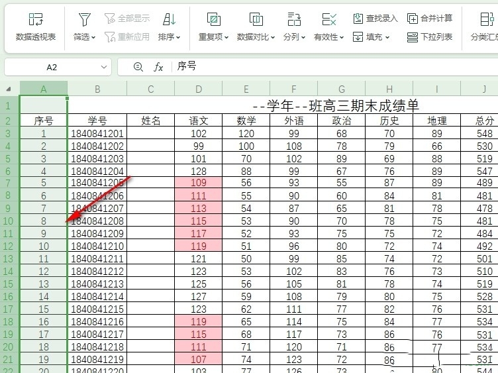
Task: Click the 分列 split columns icon
Action: pyautogui.click(x=294, y=20)
